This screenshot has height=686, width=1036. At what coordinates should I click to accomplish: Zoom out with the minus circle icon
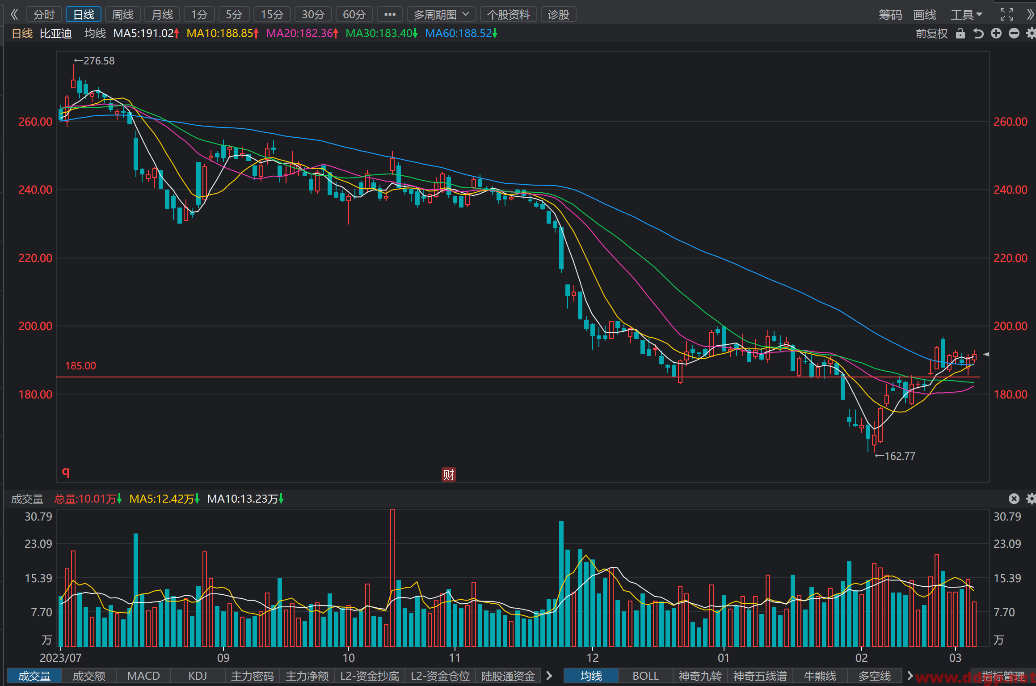coord(1014,34)
